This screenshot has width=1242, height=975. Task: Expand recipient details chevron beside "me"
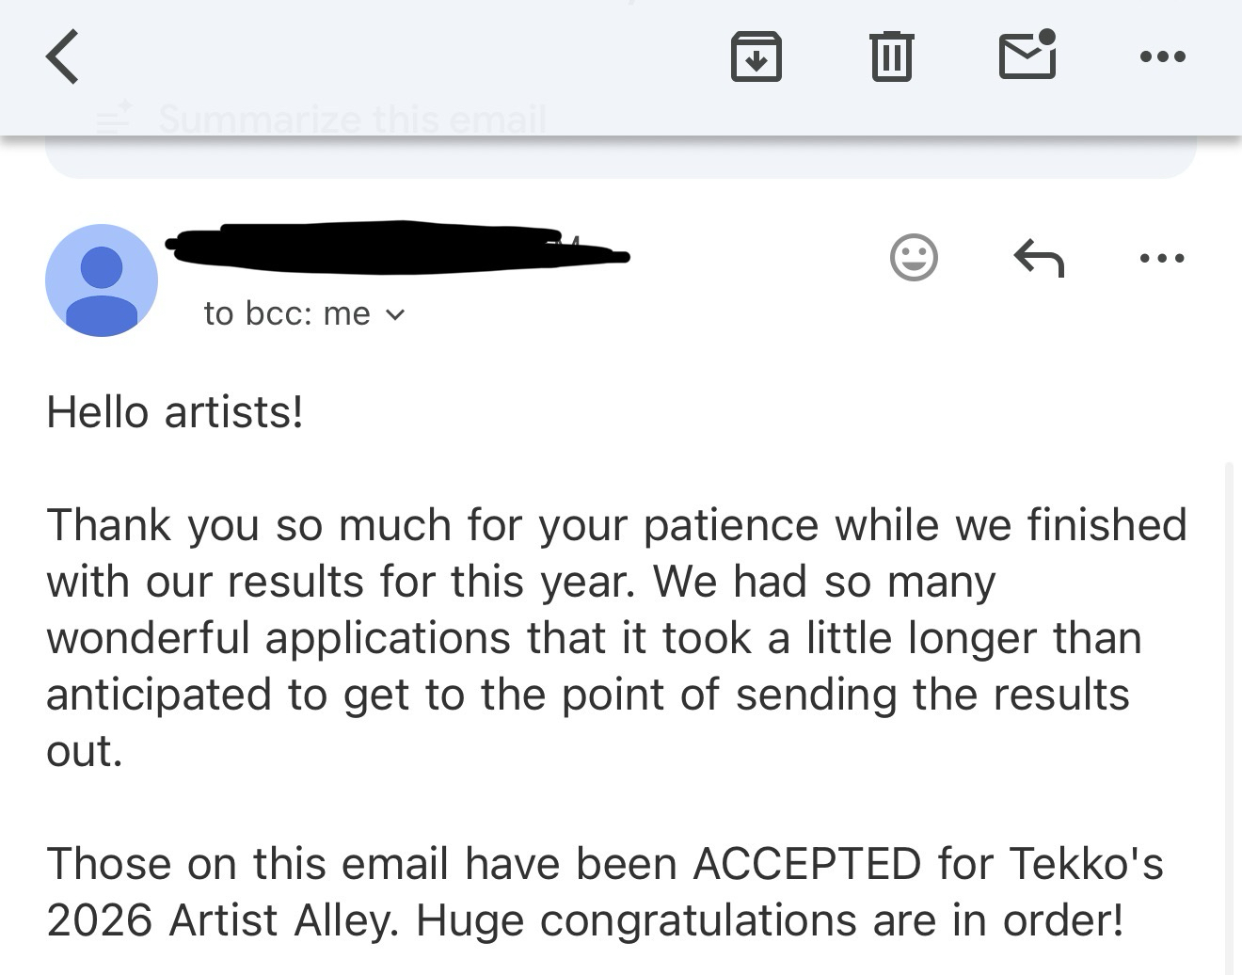[x=396, y=315]
